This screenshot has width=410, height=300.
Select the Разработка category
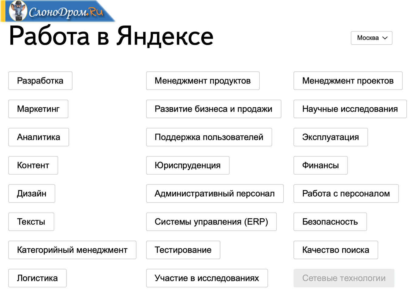[40, 81]
